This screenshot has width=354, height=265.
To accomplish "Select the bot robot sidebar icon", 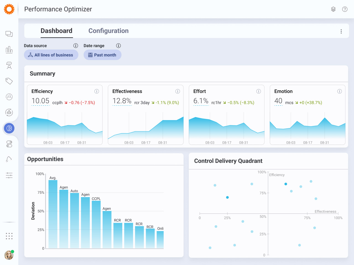I will (9, 112).
